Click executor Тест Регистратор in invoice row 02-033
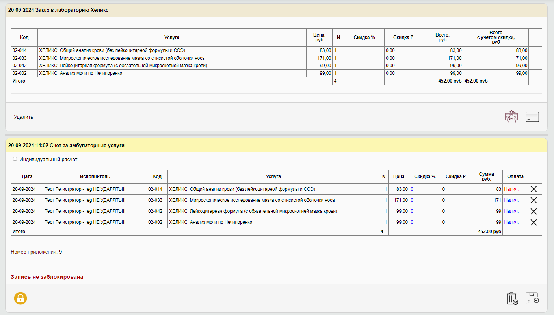The height and width of the screenshot is (315, 554). [x=85, y=200]
